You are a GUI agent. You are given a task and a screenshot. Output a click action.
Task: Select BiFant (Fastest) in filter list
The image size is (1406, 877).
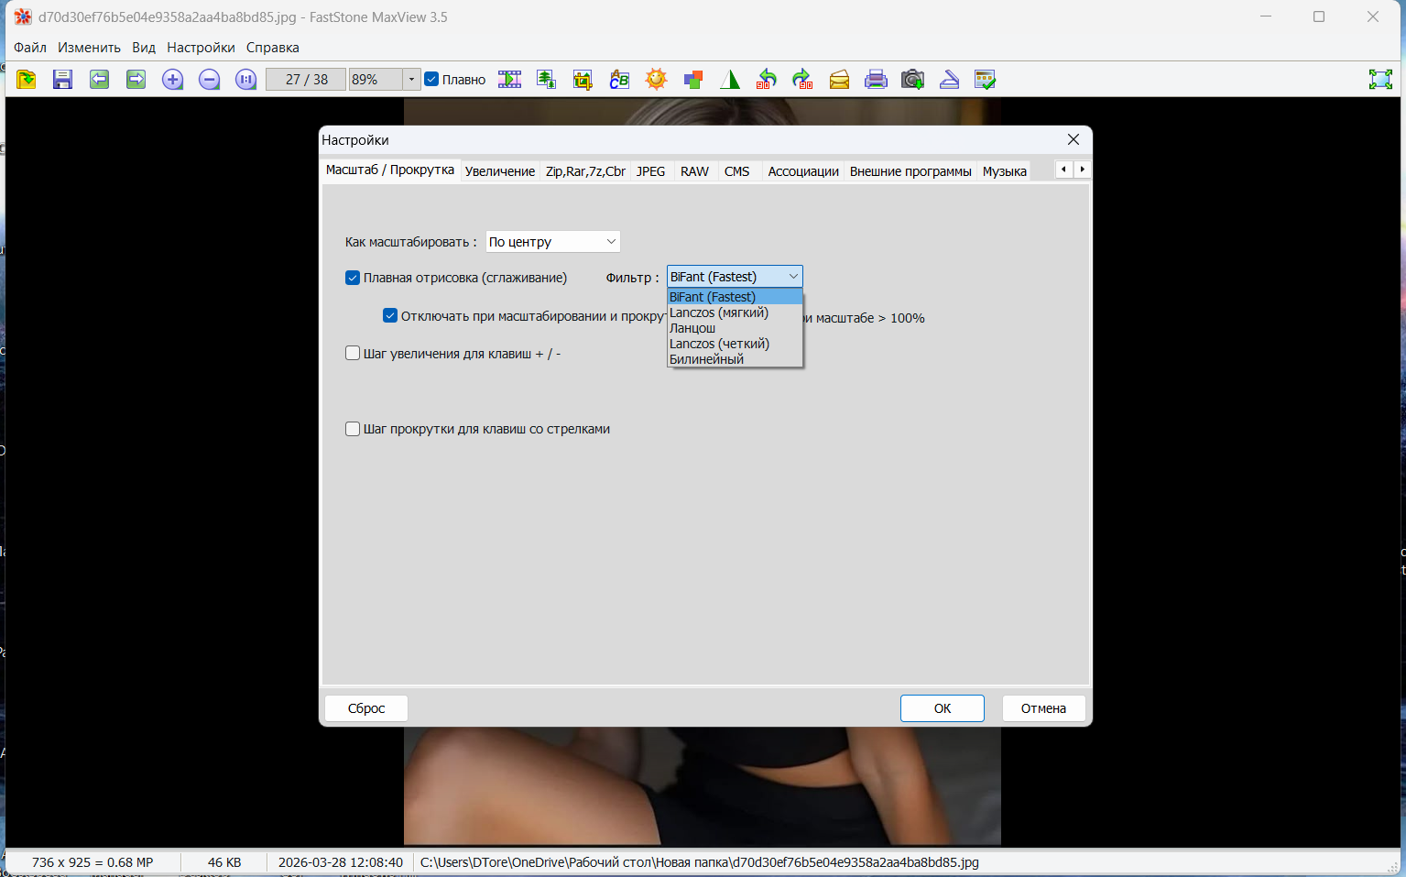click(735, 297)
